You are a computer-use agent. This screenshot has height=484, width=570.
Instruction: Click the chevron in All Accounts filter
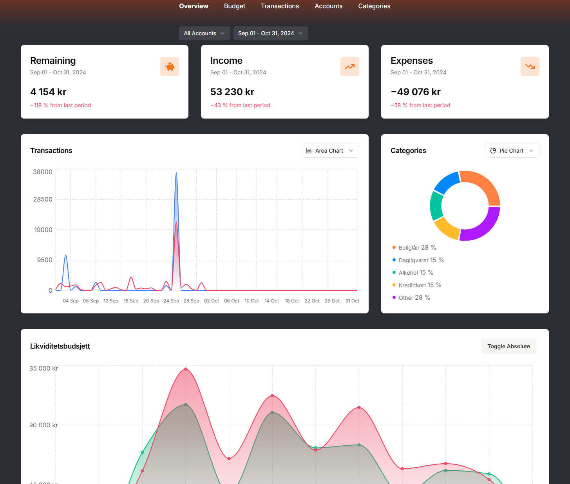click(x=223, y=33)
